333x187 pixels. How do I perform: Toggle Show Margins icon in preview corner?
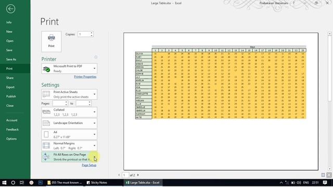323,175
